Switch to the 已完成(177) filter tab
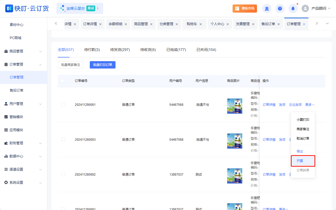The height and width of the screenshot is (210, 336). (x=176, y=50)
